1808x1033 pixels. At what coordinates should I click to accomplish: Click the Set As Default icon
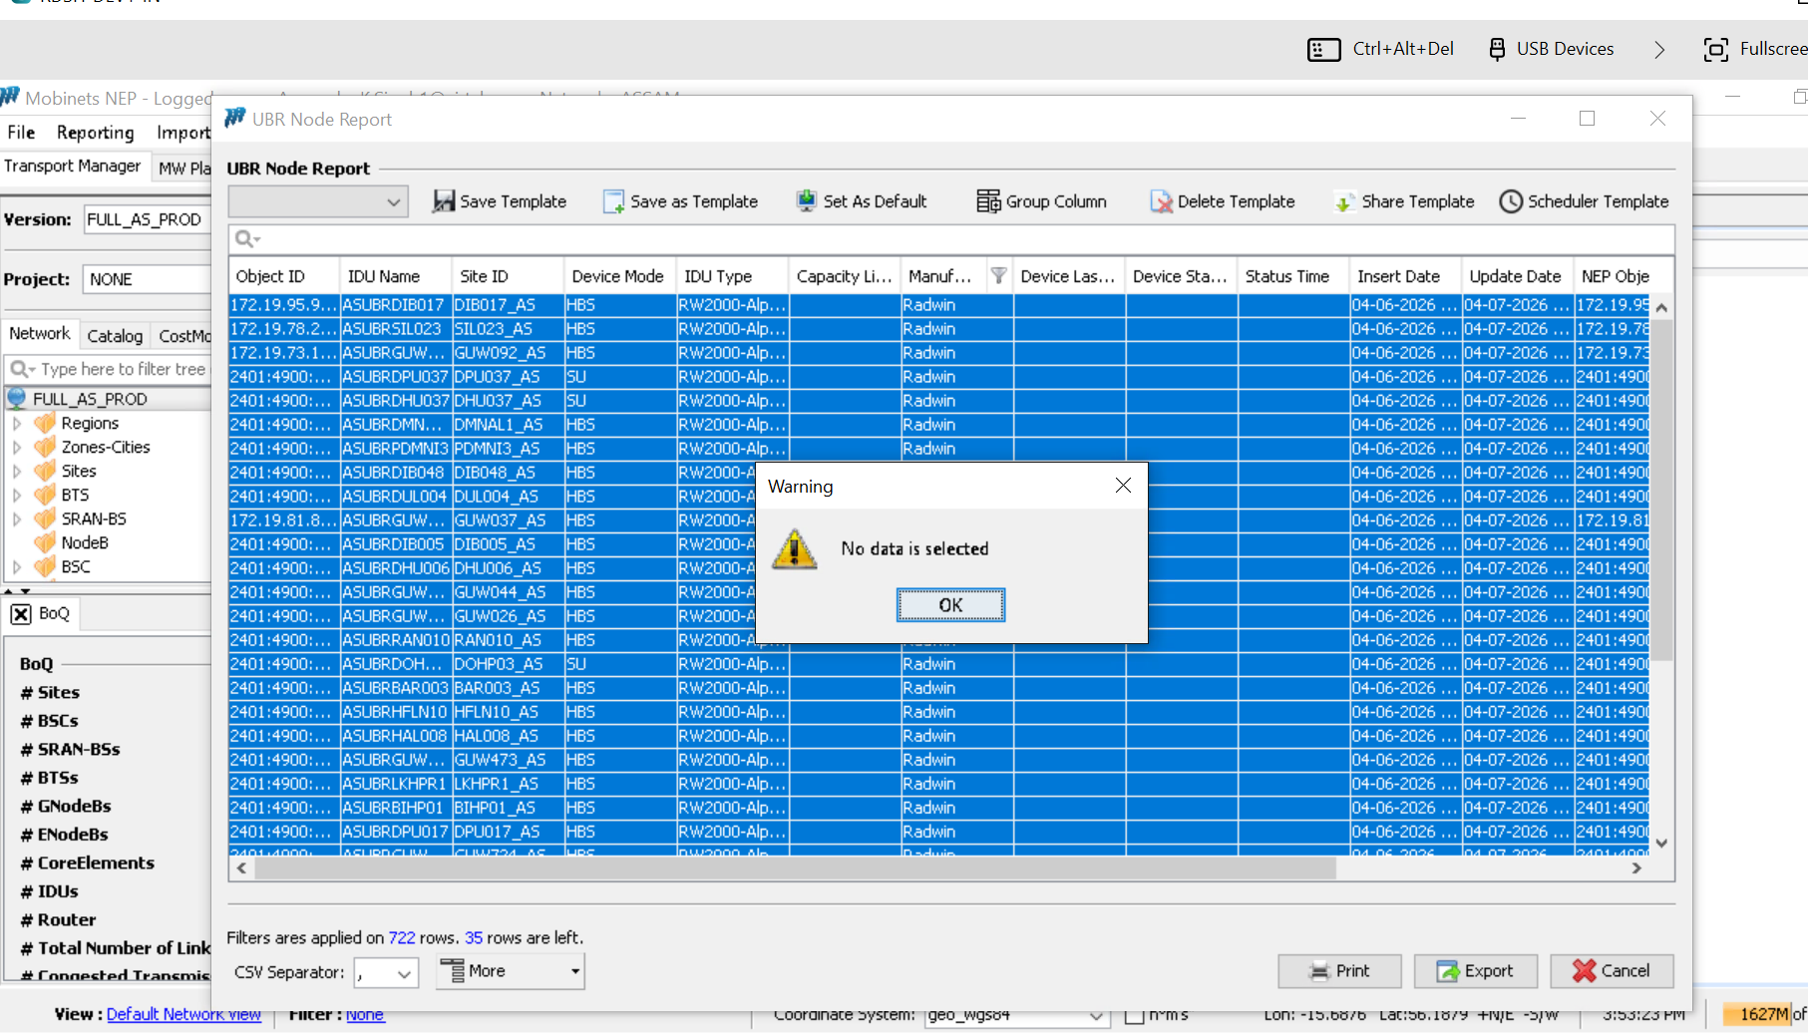(807, 201)
